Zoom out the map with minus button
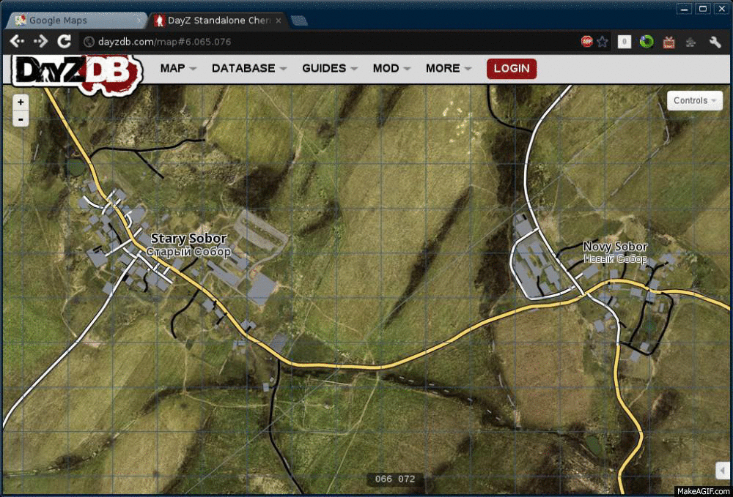The height and width of the screenshot is (497, 733). 21,119
